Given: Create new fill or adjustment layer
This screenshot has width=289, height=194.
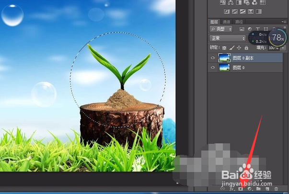Looking at the screenshot, I should pos(250,189).
